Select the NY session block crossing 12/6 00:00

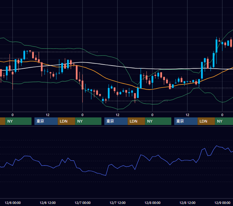pyautogui.click(x=19, y=121)
